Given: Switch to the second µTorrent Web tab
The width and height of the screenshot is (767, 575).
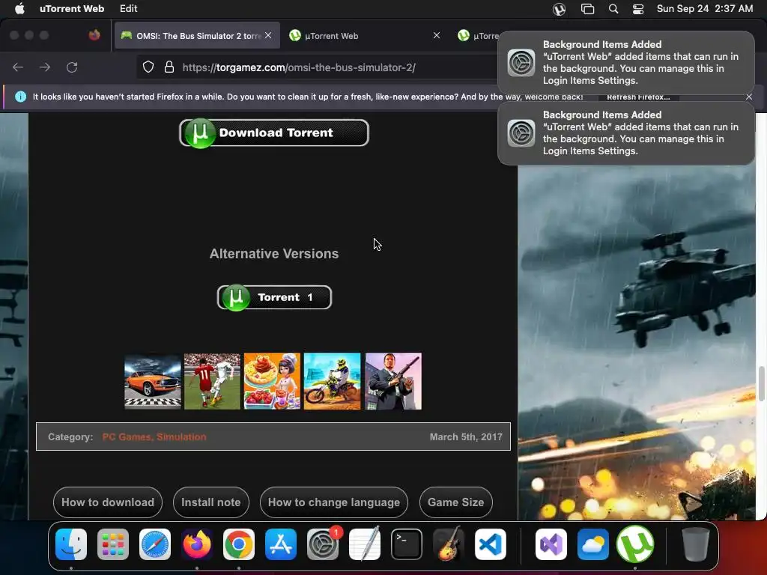Looking at the screenshot, I should [x=479, y=36].
